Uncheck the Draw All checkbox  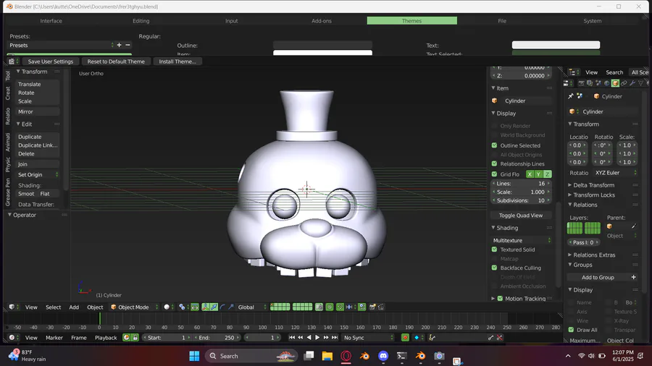pos(571,330)
